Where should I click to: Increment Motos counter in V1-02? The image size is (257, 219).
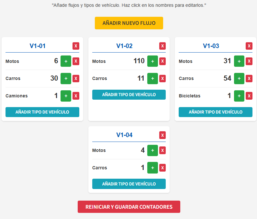click(152, 61)
